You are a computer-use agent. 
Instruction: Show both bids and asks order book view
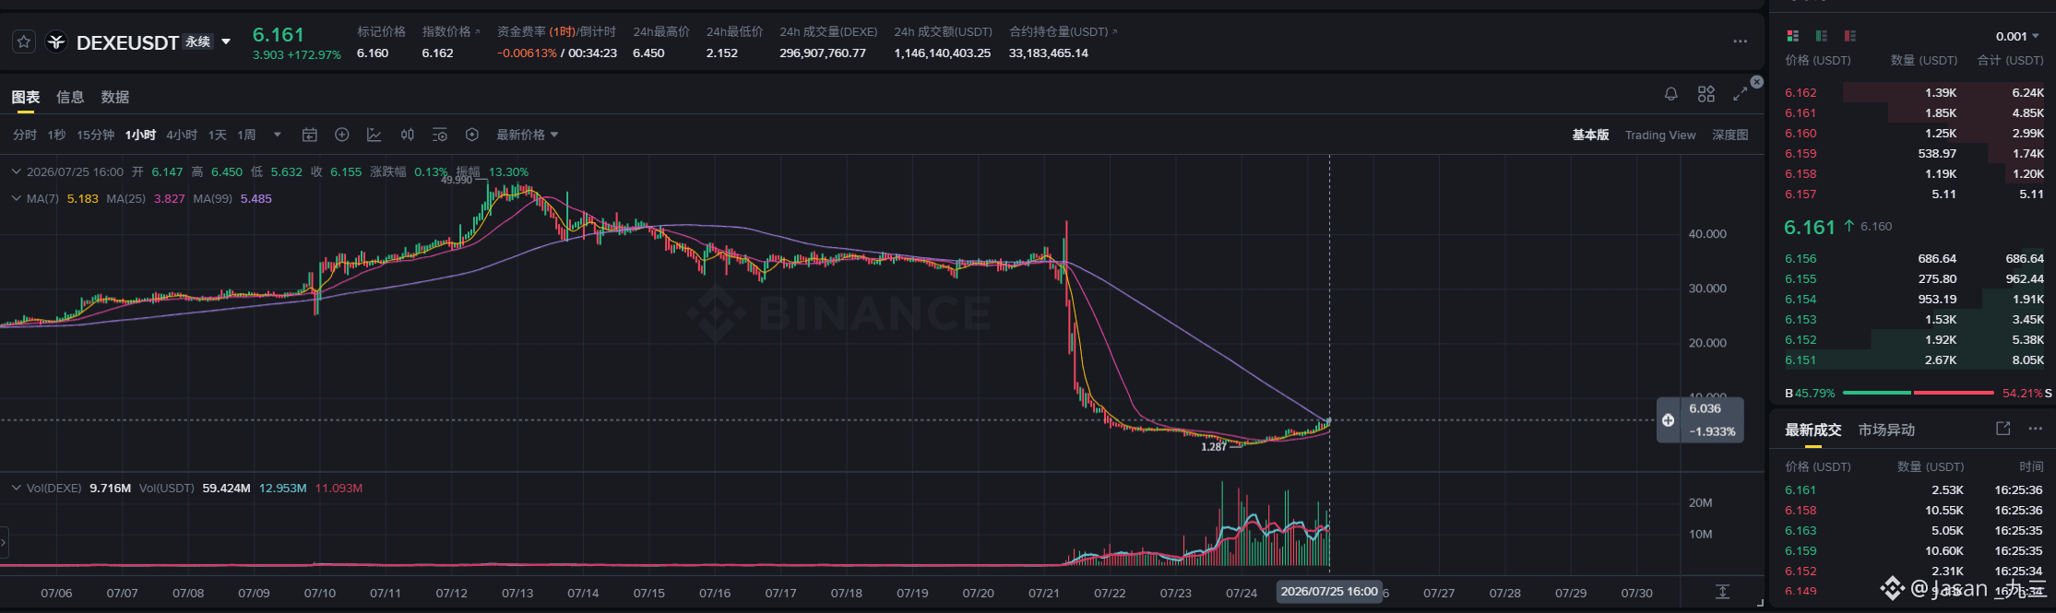[x=1793, y=36]
